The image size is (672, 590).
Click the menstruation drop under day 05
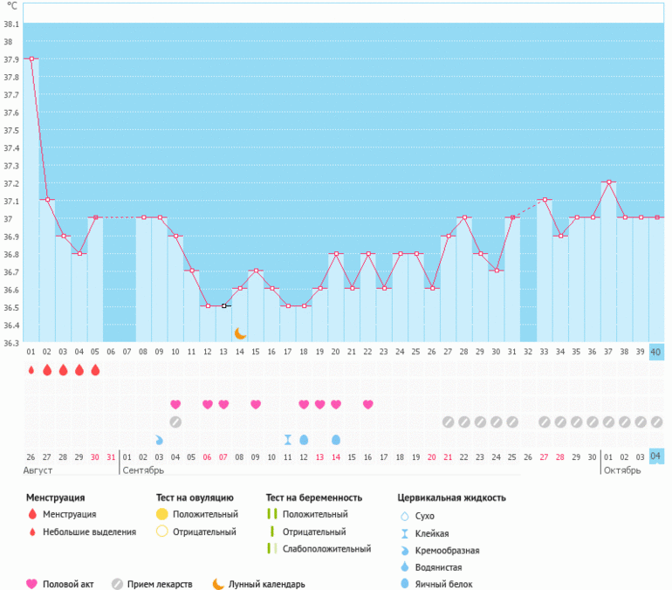click(x=95, y=370)
